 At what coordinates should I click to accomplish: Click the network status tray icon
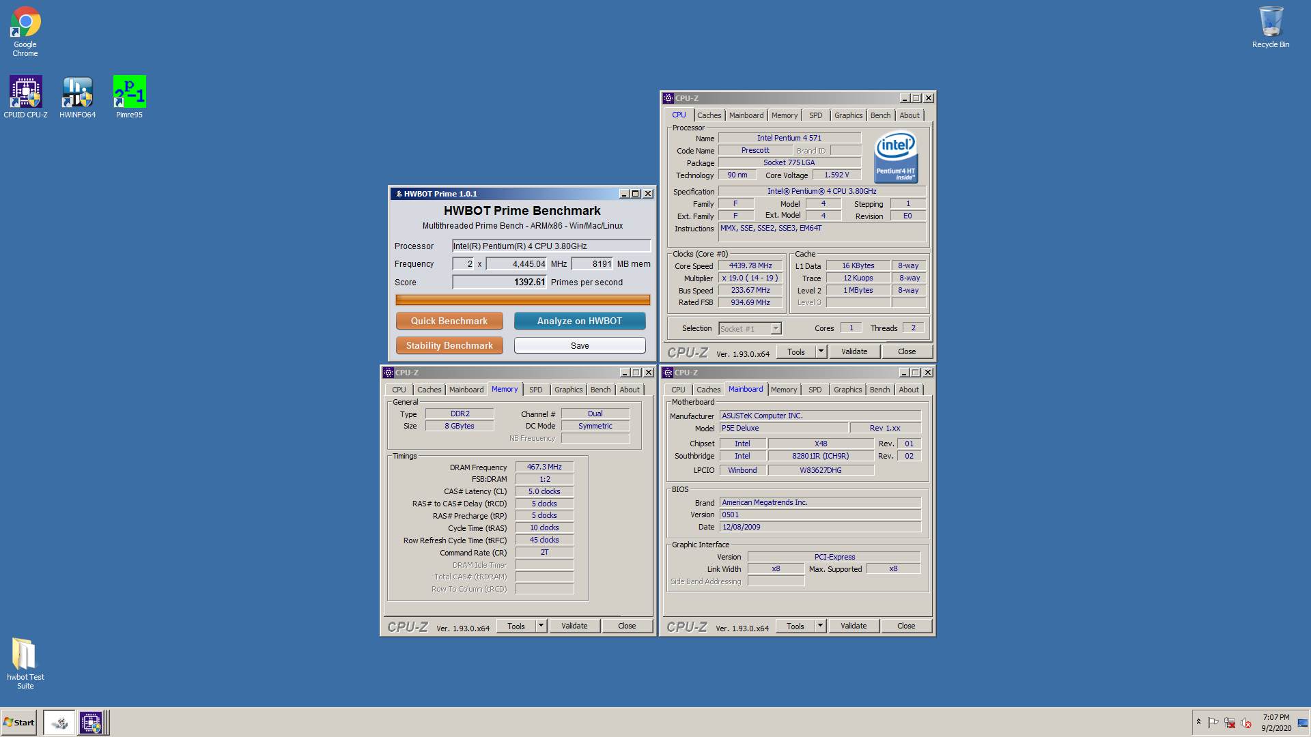(1230, 723)
